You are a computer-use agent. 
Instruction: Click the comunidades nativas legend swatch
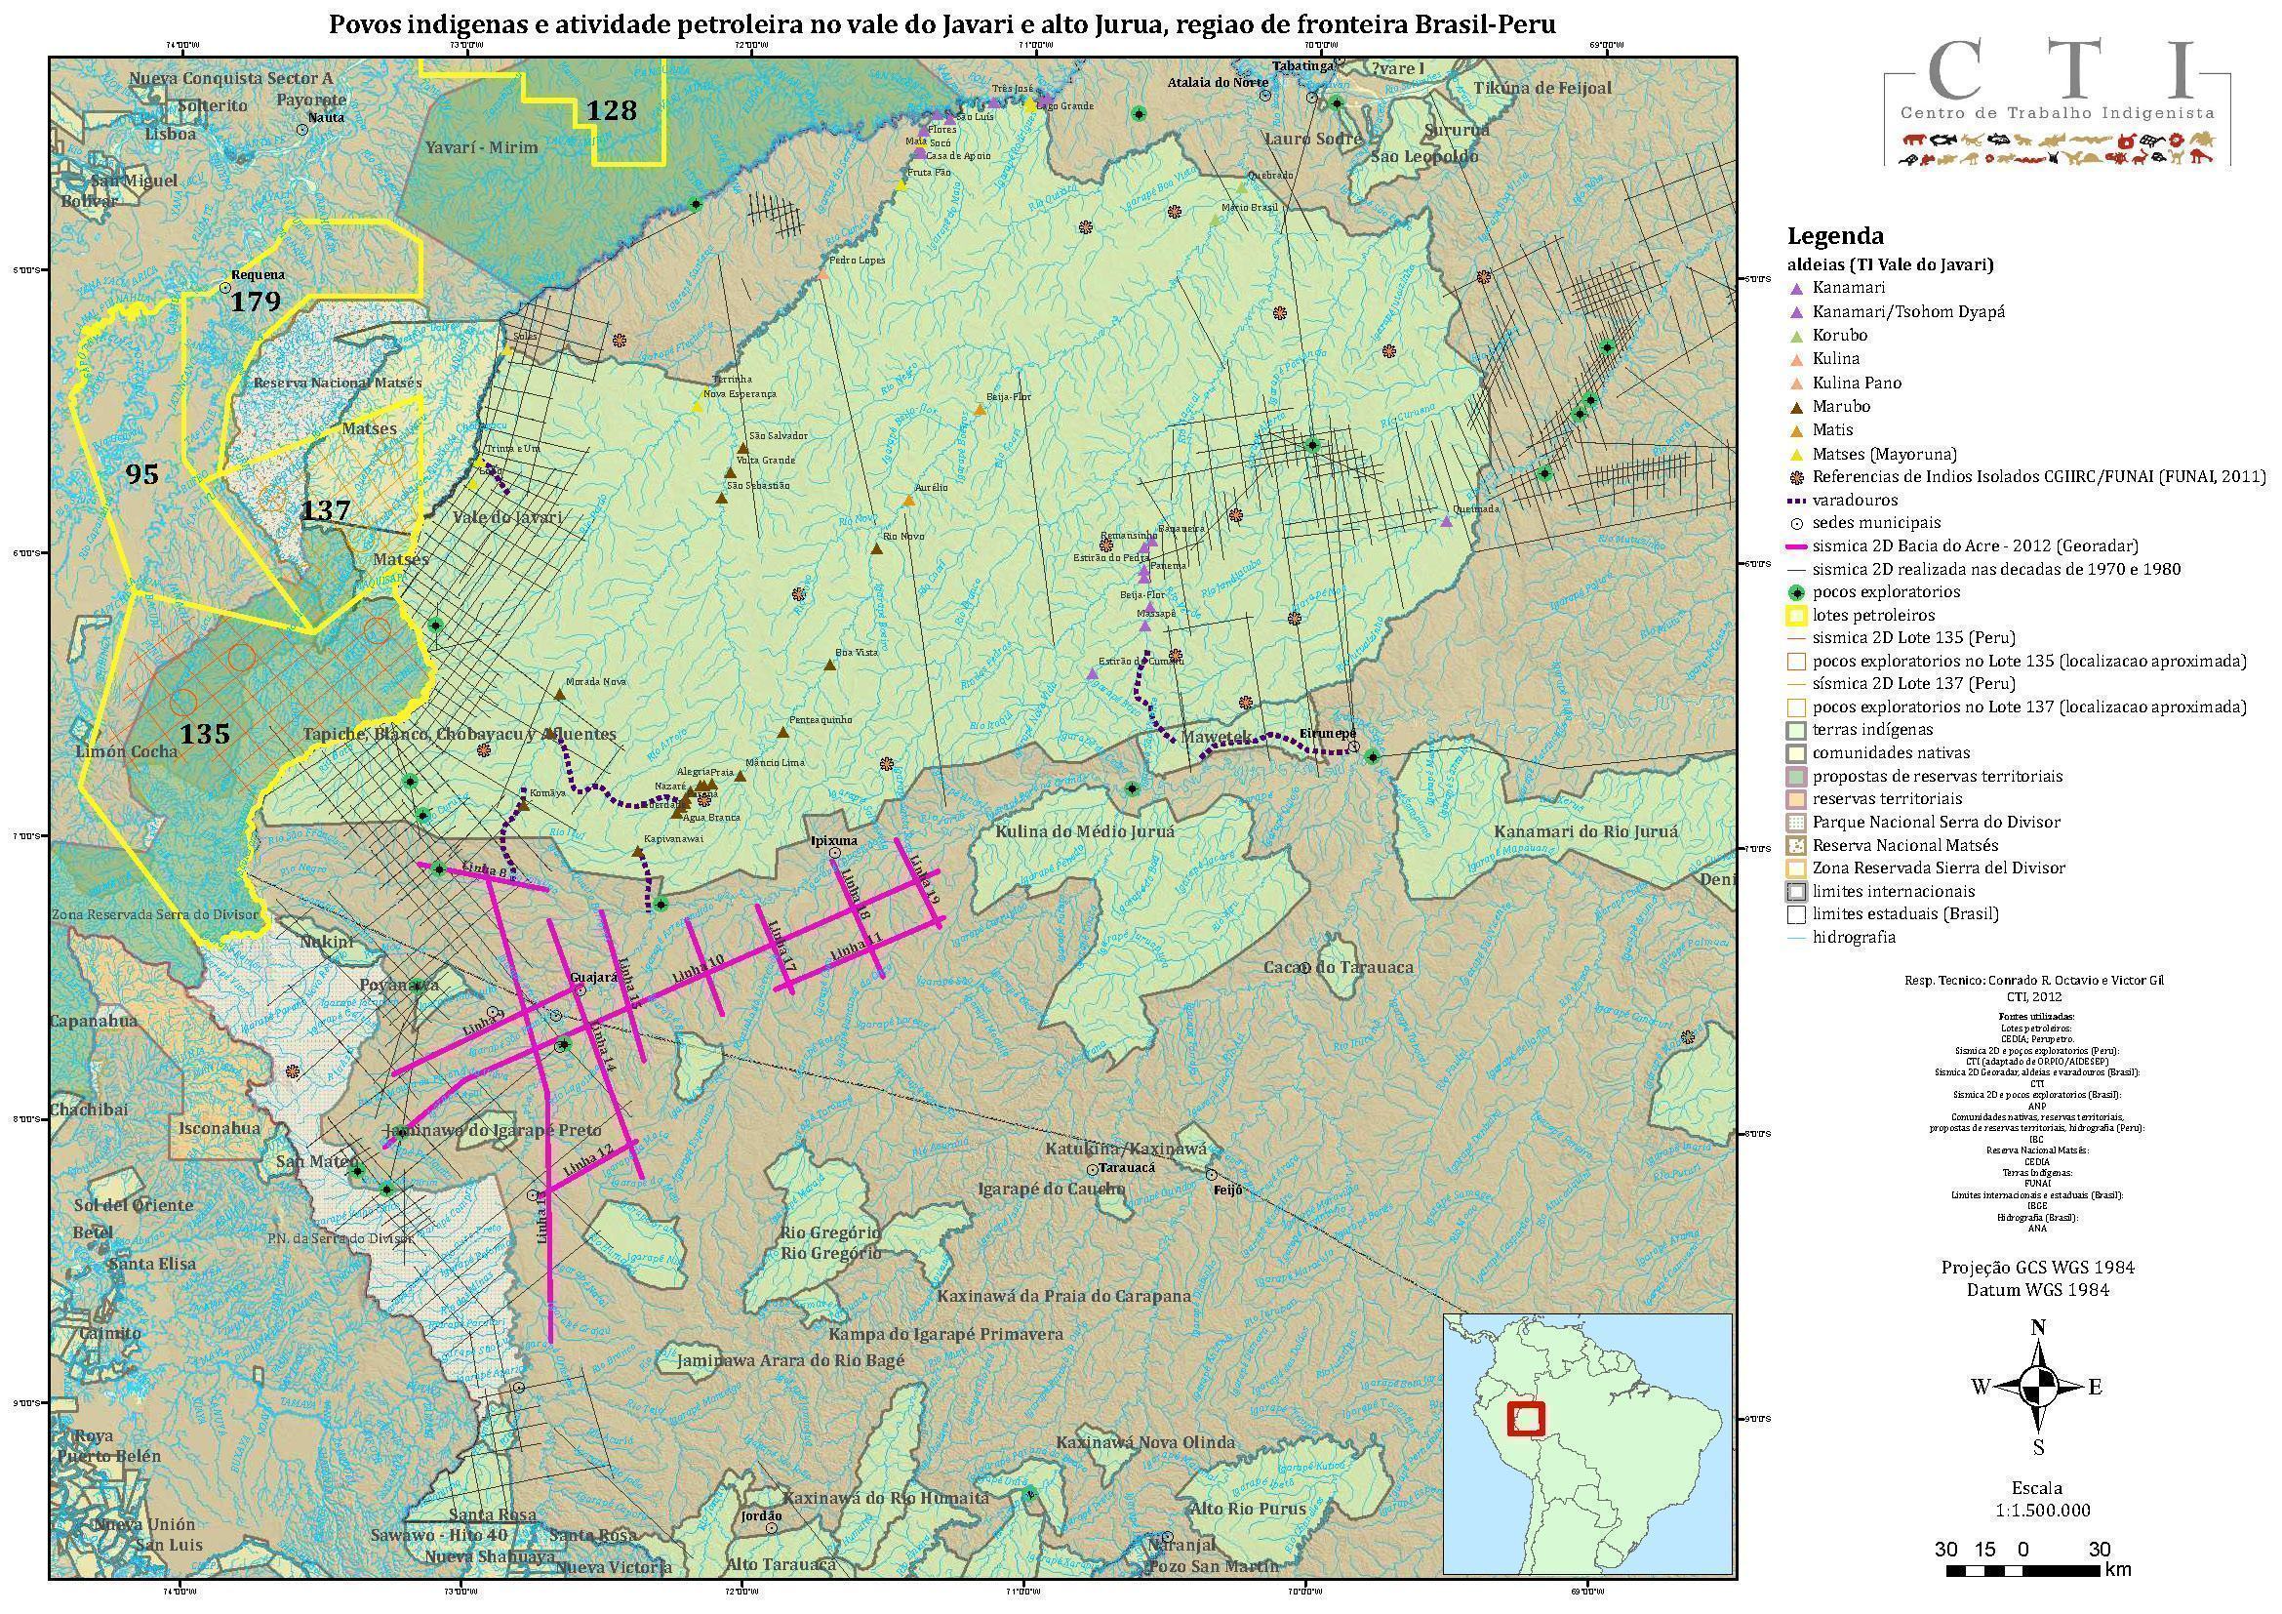click(x=1795, y=753)
